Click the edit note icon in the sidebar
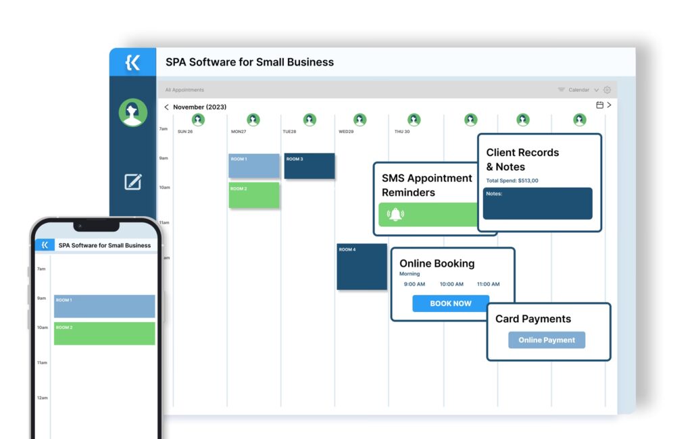 (133, 182)
